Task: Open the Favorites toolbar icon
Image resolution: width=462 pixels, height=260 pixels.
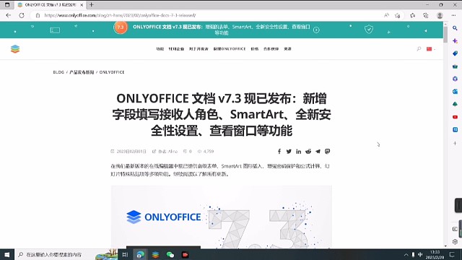Action: coord(412,15)
